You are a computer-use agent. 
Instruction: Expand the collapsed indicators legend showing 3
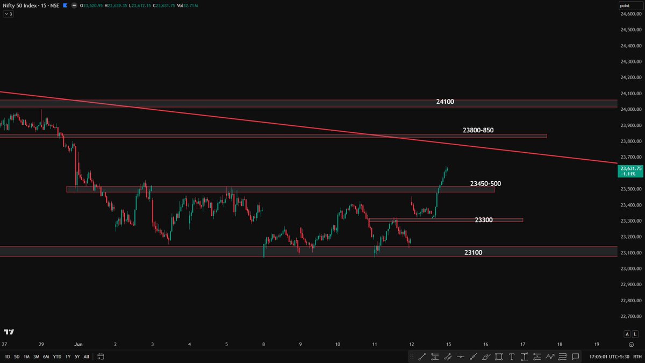click(x=9, y=14)
